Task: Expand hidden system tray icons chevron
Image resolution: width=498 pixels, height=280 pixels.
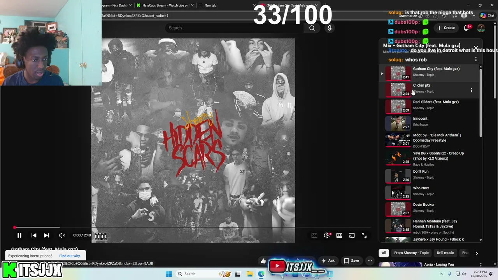Action: (x=441, y=274)
